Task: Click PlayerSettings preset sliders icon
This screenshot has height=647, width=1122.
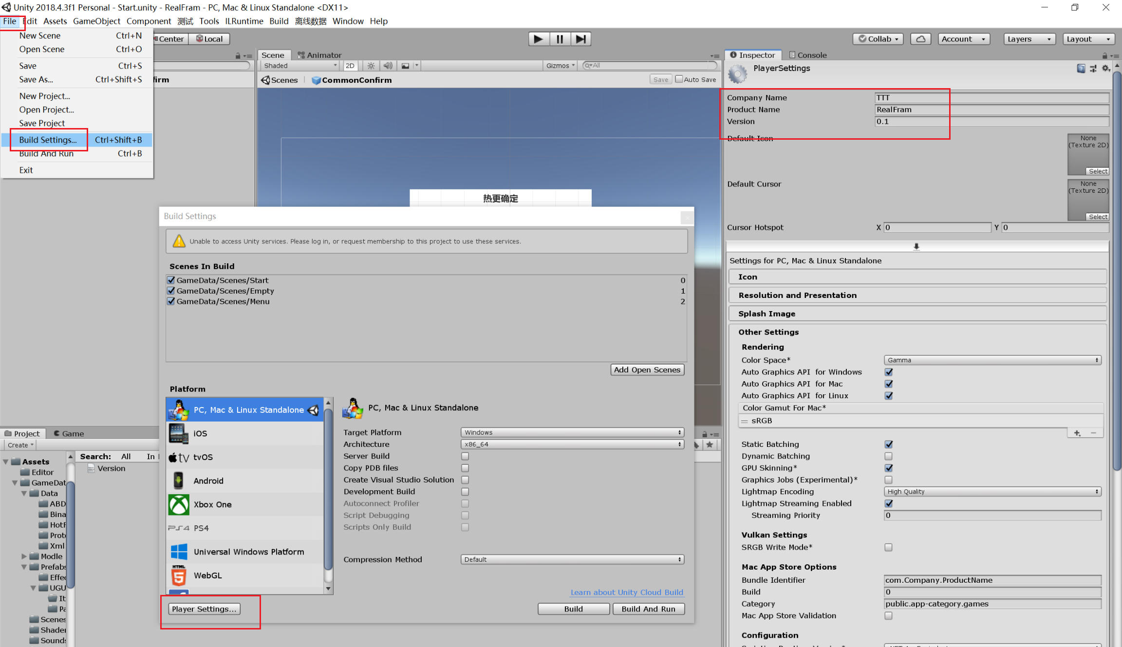Action: [x=1093, y=69]
